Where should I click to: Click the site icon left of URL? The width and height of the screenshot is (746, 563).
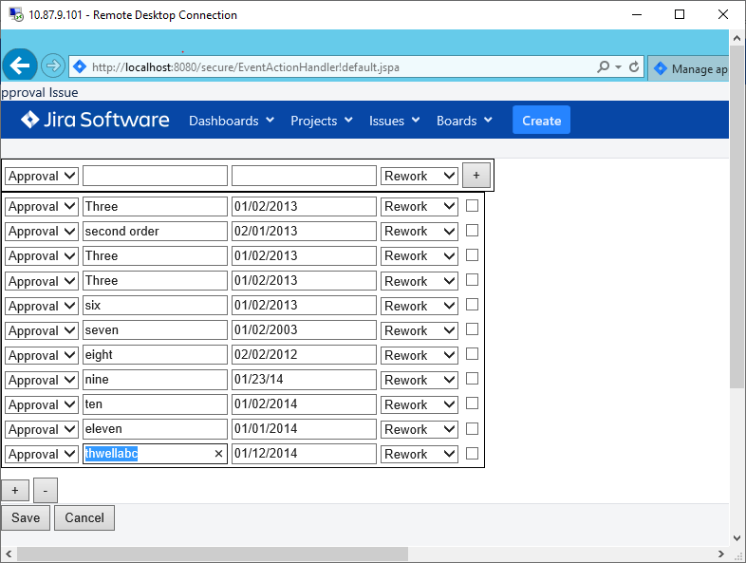point(80,67)
